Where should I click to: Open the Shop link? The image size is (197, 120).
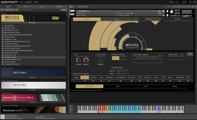click(171, 2)
